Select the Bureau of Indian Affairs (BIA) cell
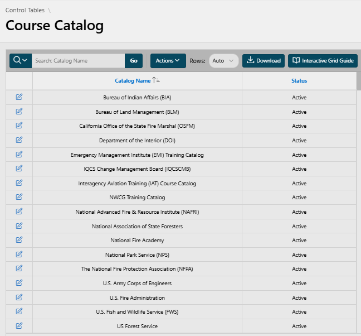Viewport: 361px width, 336px height. 137,98
